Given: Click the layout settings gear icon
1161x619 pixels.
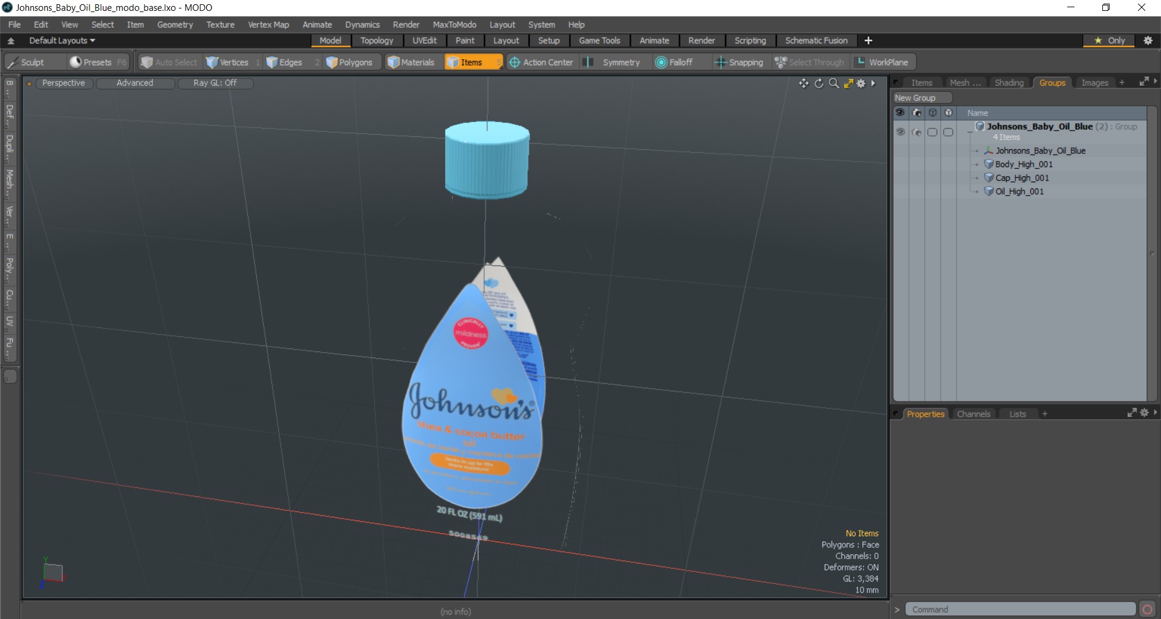Looking at the screenshot, I should (x=1148, y=40).
